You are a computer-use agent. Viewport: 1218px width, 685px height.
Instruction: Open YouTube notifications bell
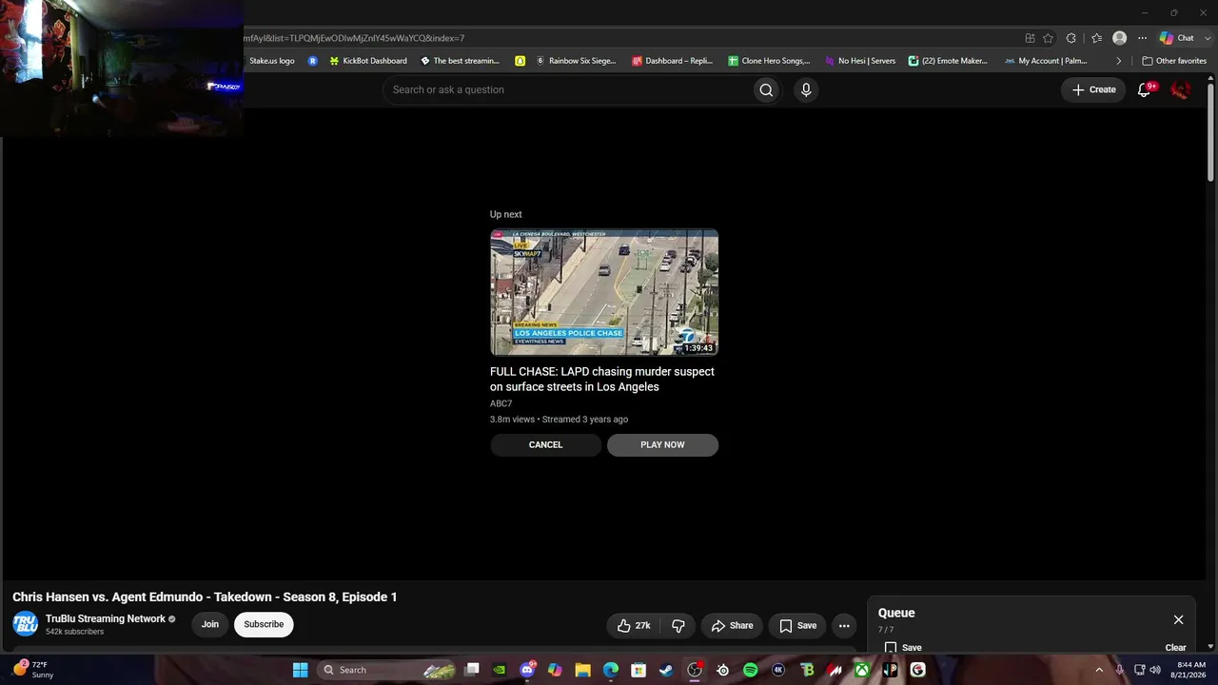tap(1145, 89)
